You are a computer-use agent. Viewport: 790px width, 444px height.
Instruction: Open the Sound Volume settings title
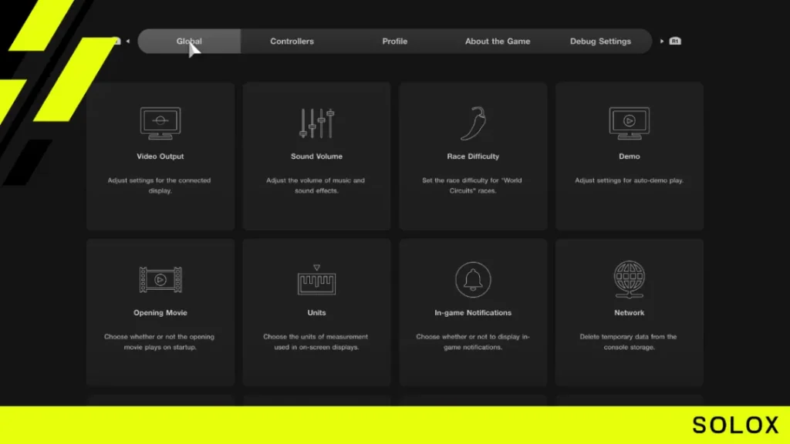pos(316,156)
